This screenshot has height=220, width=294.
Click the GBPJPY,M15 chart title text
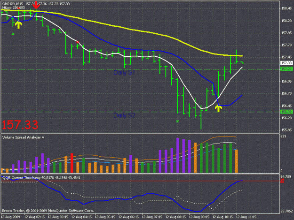click(13, 4)
